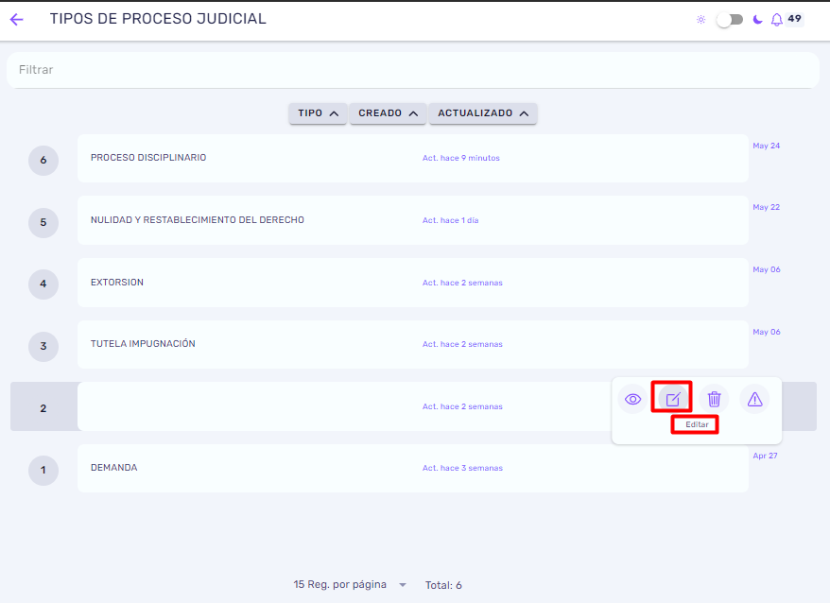The height and width of the screenshot is (603, 830).
Task: Click number badge 6
Action: pyautogui.click(x=43, y=160)
